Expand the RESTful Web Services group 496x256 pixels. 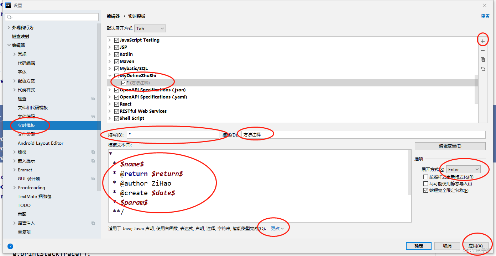pos(110,111)
